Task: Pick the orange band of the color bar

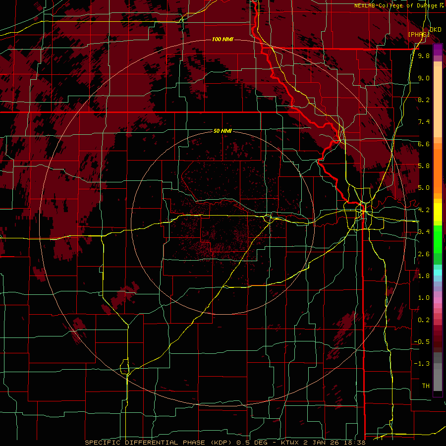Action: coord(438,170)
